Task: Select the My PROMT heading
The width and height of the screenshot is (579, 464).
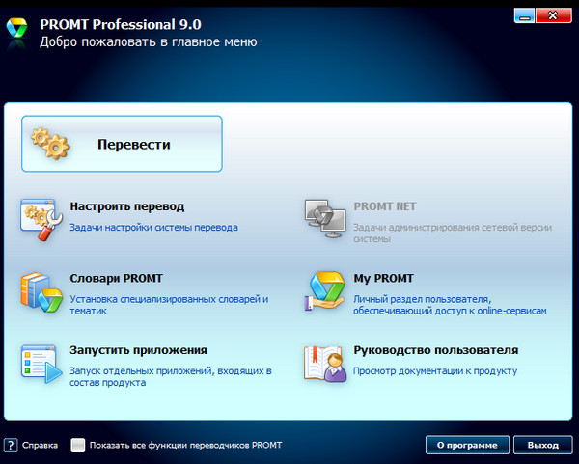Action: coord(383,279)
